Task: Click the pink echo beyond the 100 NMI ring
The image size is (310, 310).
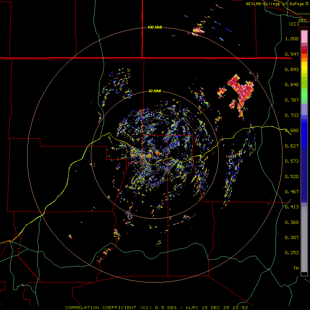Action: click(x=199, y=30)
